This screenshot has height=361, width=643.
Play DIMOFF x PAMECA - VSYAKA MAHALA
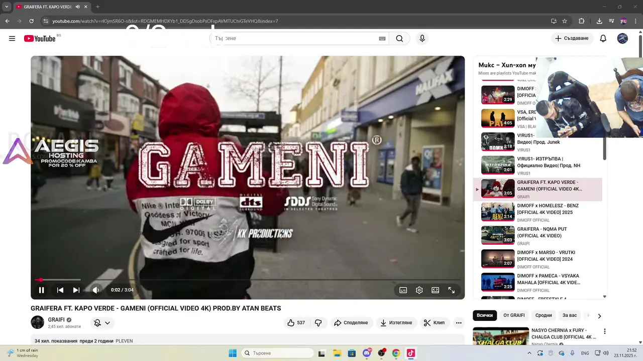[x=538, y=282]
